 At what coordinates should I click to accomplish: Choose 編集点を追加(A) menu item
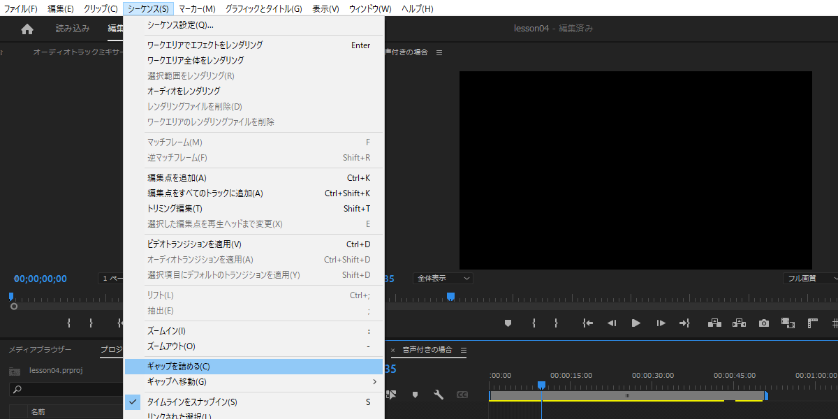[x=253, y=178]
